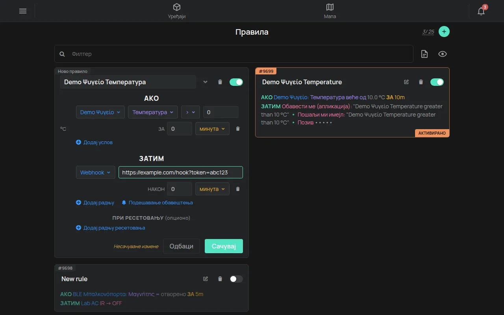Go to the Уређаји tab
Image resolution: width=504 pixels, height=315 pixels.
click(177, 11)
